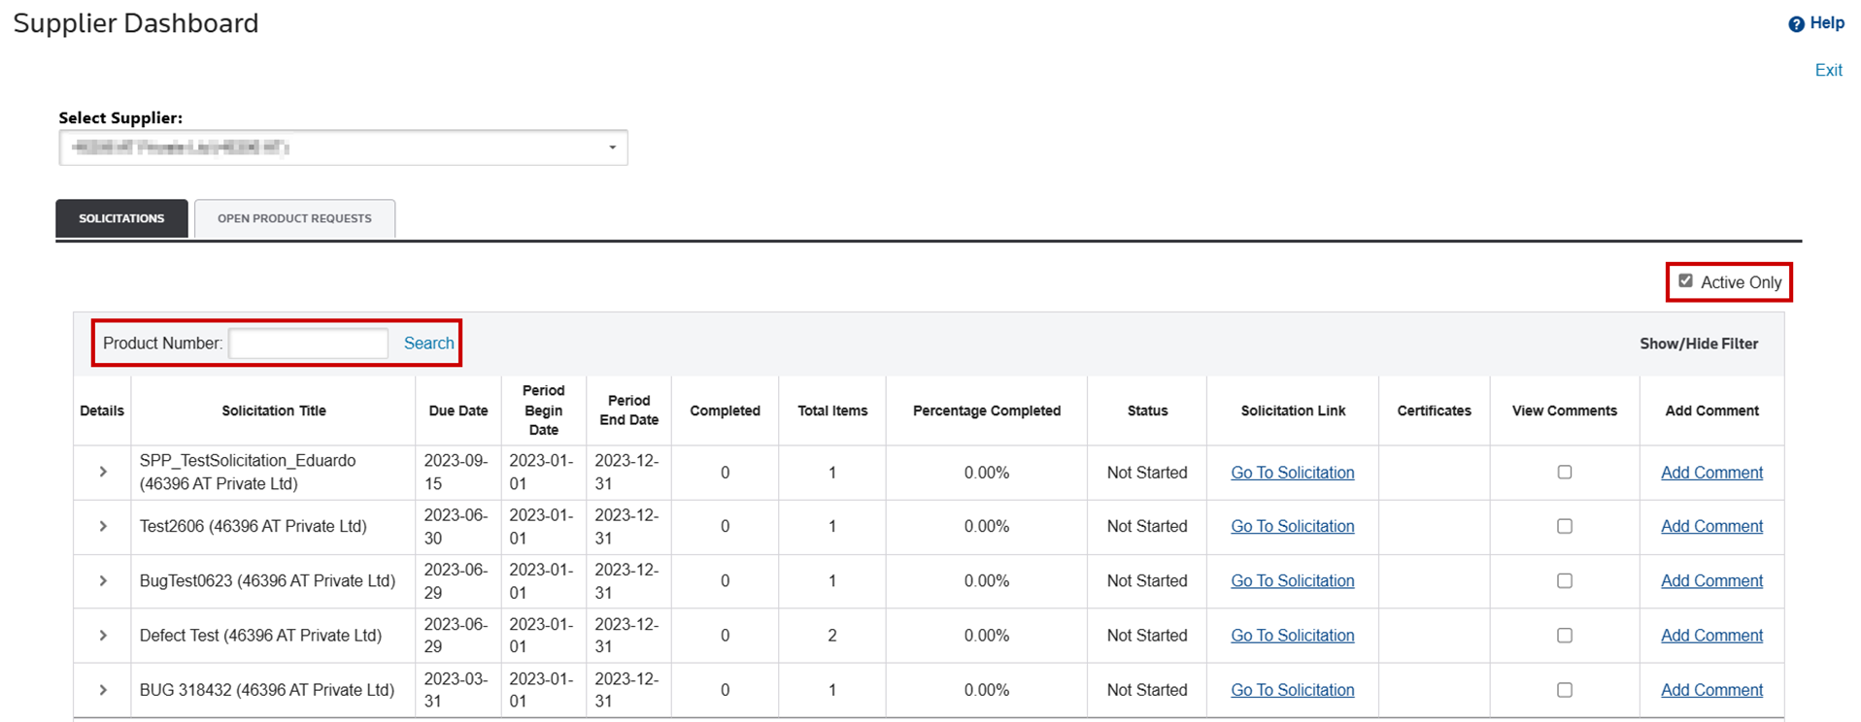Check View Comments box for BugTest0623 row
Image resolution: width=1861 pixels, height=722 pixels.
[1564, 580]
